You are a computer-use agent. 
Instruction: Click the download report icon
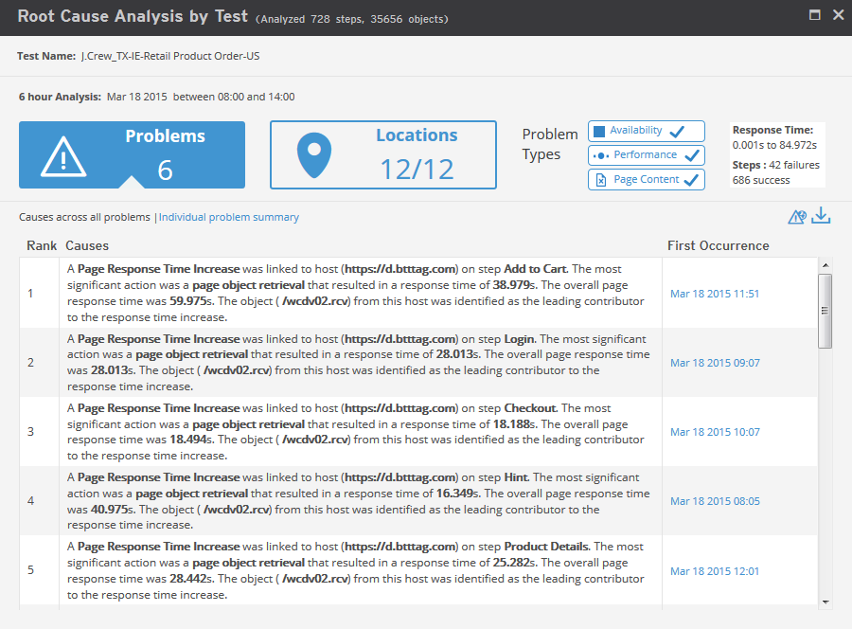[821, 216]
